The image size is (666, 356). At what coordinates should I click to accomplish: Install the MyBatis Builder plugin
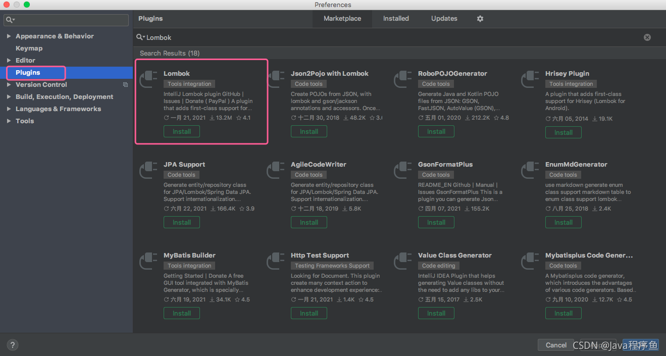(182, 314)
